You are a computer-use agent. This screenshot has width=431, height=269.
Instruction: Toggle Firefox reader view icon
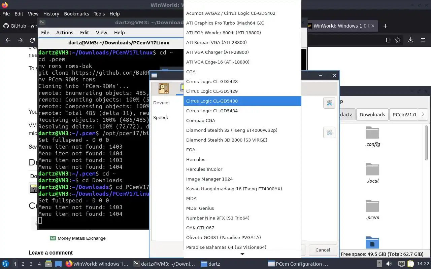388,40
